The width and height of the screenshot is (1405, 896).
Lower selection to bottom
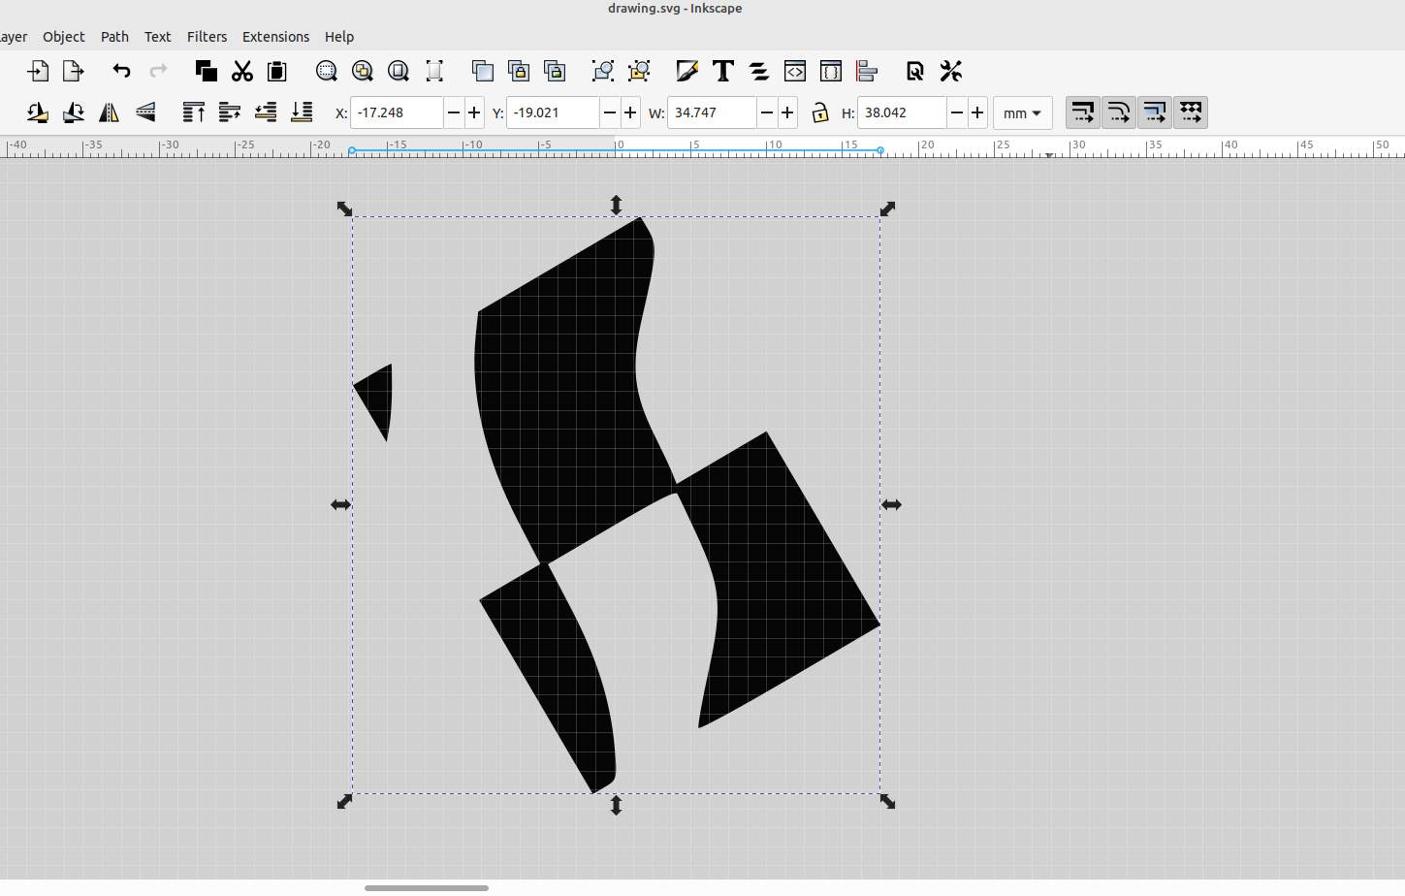click(302, 112)
